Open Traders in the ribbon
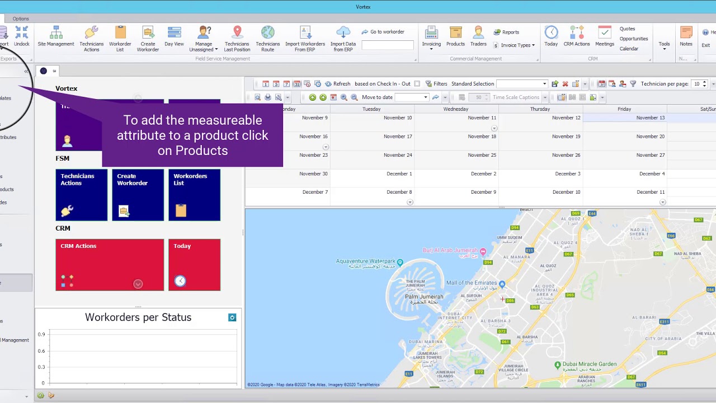The width and height of the screenshot is (716, 403). (478, 38)
